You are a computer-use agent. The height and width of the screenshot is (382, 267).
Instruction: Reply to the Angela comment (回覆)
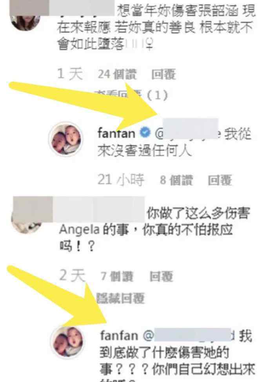coord(161,277)
